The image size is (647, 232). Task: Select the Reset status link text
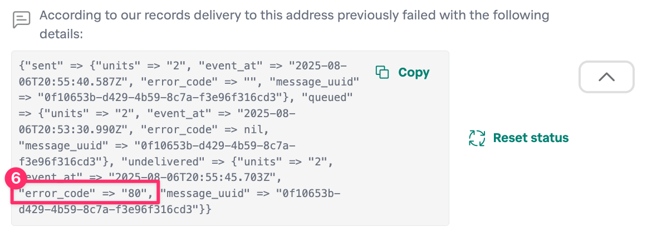tap(531, 138)
